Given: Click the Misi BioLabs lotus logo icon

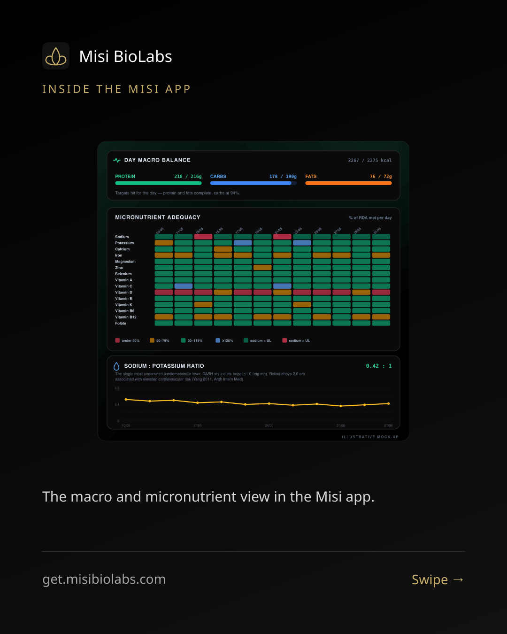Looking at the screenshot, I should [56, 56].
